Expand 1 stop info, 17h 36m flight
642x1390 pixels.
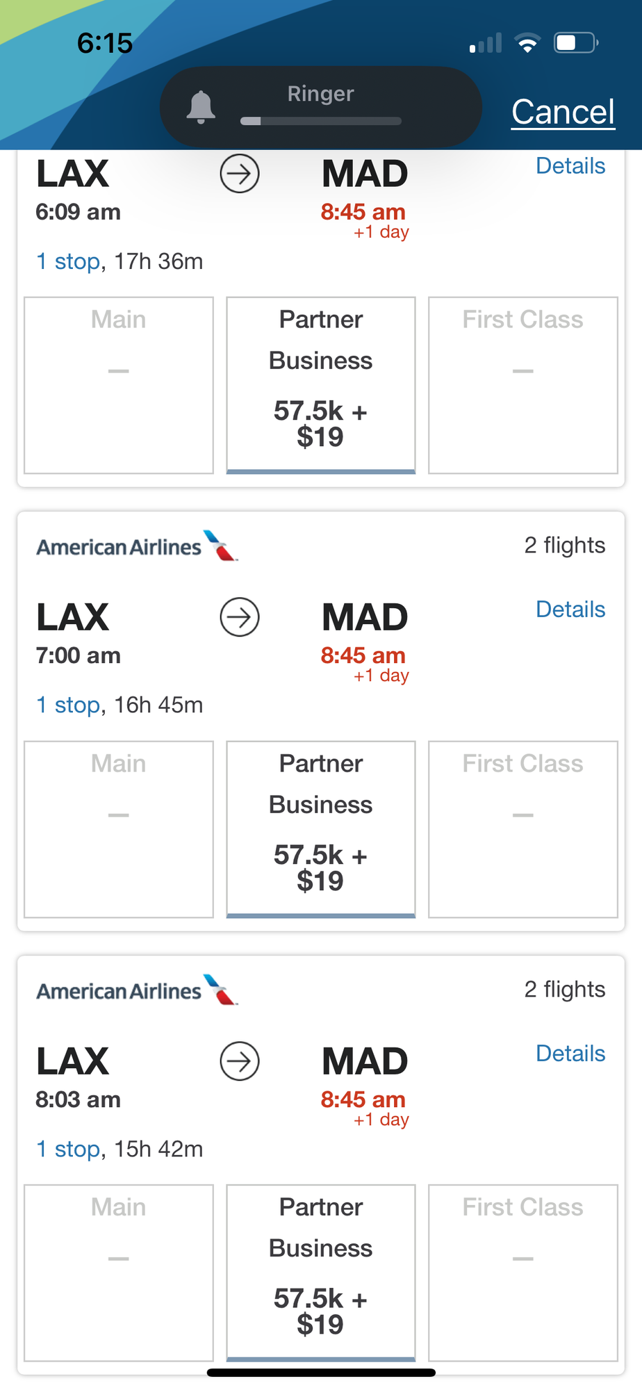coord(68,262)
